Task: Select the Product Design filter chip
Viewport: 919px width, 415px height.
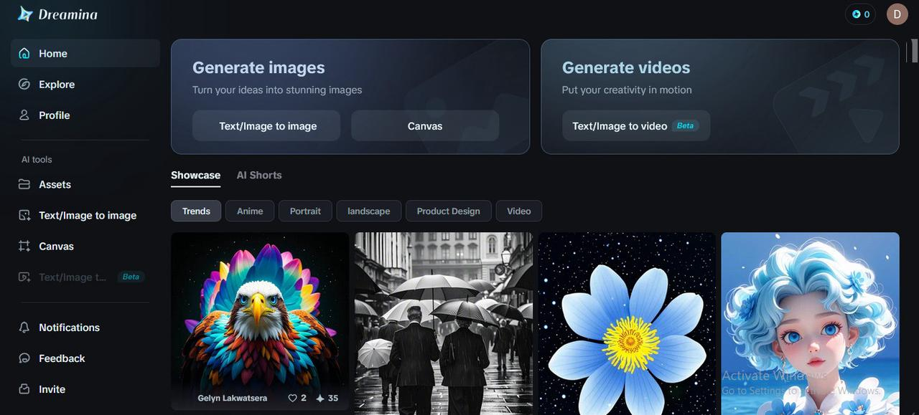Action: click(x=448, y=211)
